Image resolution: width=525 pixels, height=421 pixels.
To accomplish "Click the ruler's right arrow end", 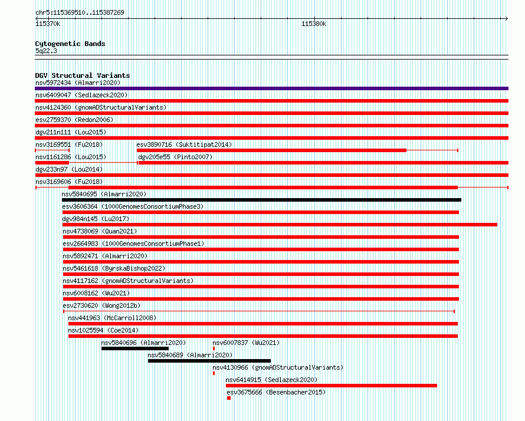I will pyautogui.click(x=506, y=18).
